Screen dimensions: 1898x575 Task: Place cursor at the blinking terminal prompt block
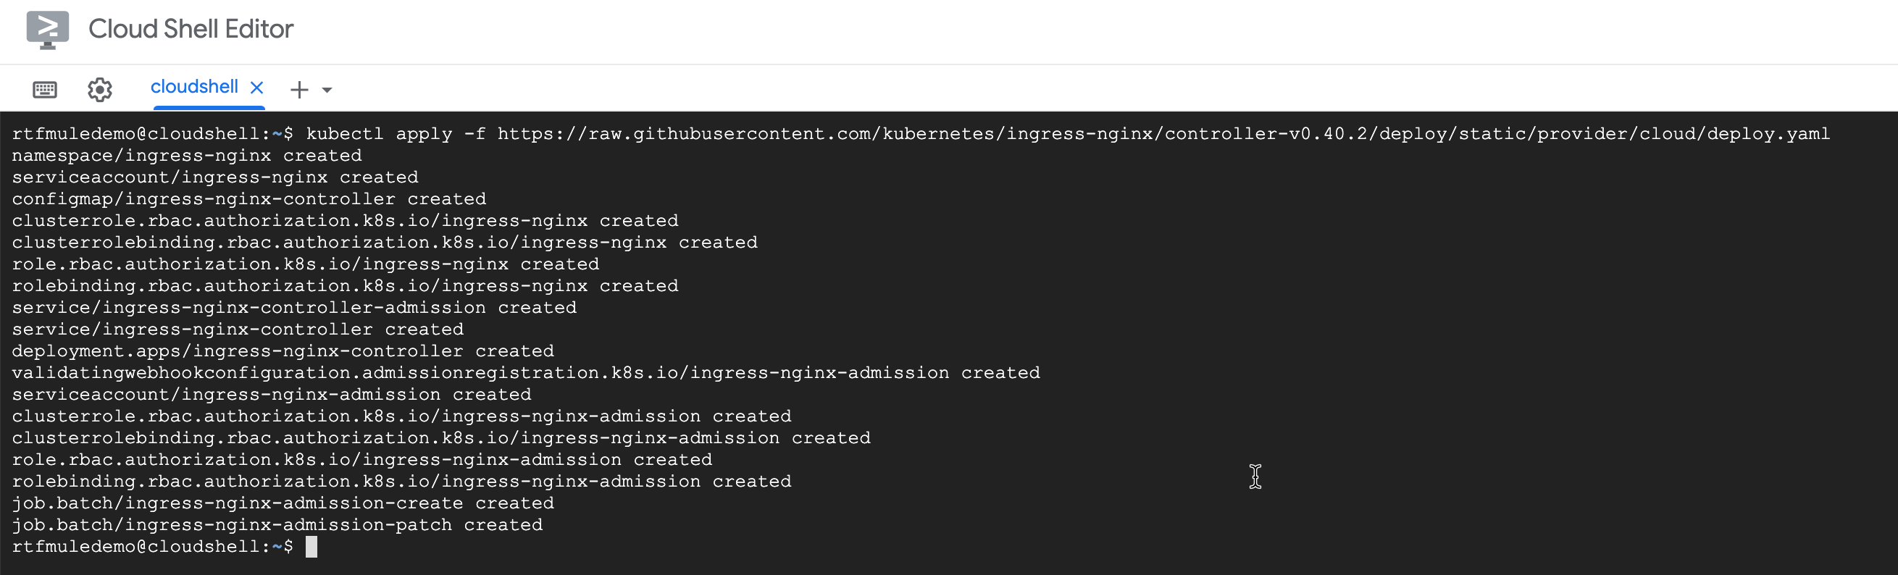pyautogui.click(x=312, y=547)
